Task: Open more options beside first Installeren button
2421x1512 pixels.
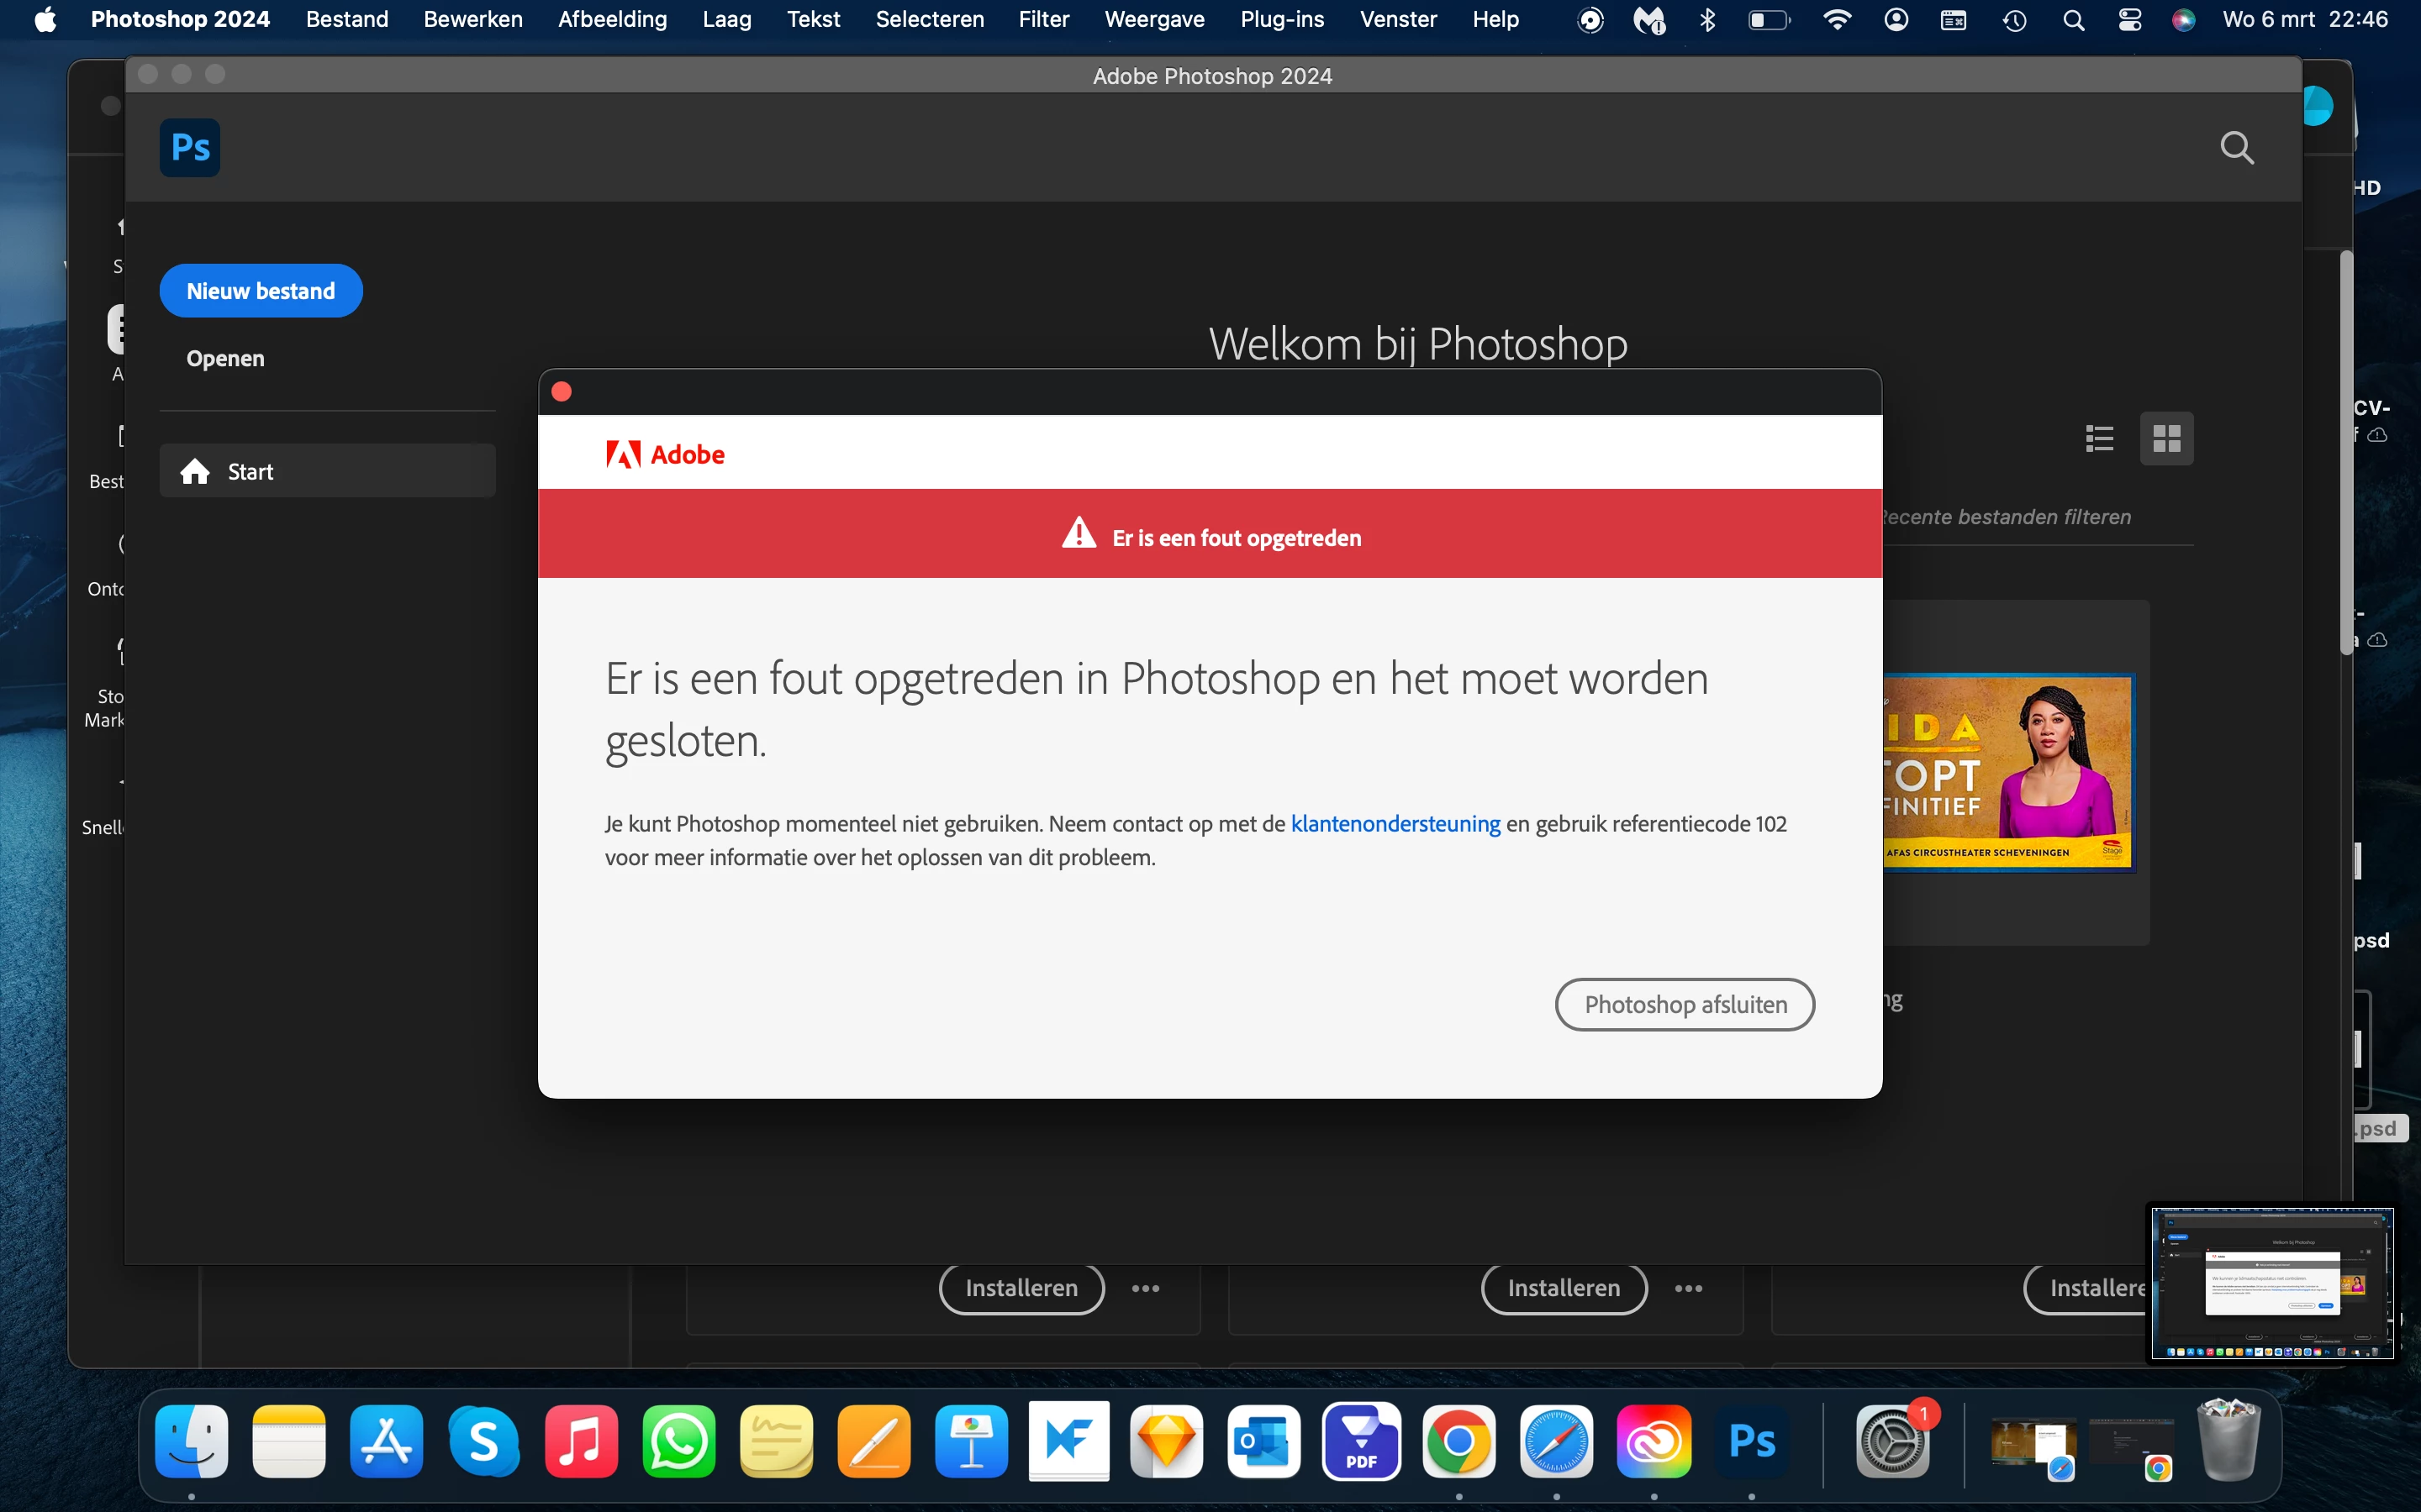Action: (x=1146, y=1288)
